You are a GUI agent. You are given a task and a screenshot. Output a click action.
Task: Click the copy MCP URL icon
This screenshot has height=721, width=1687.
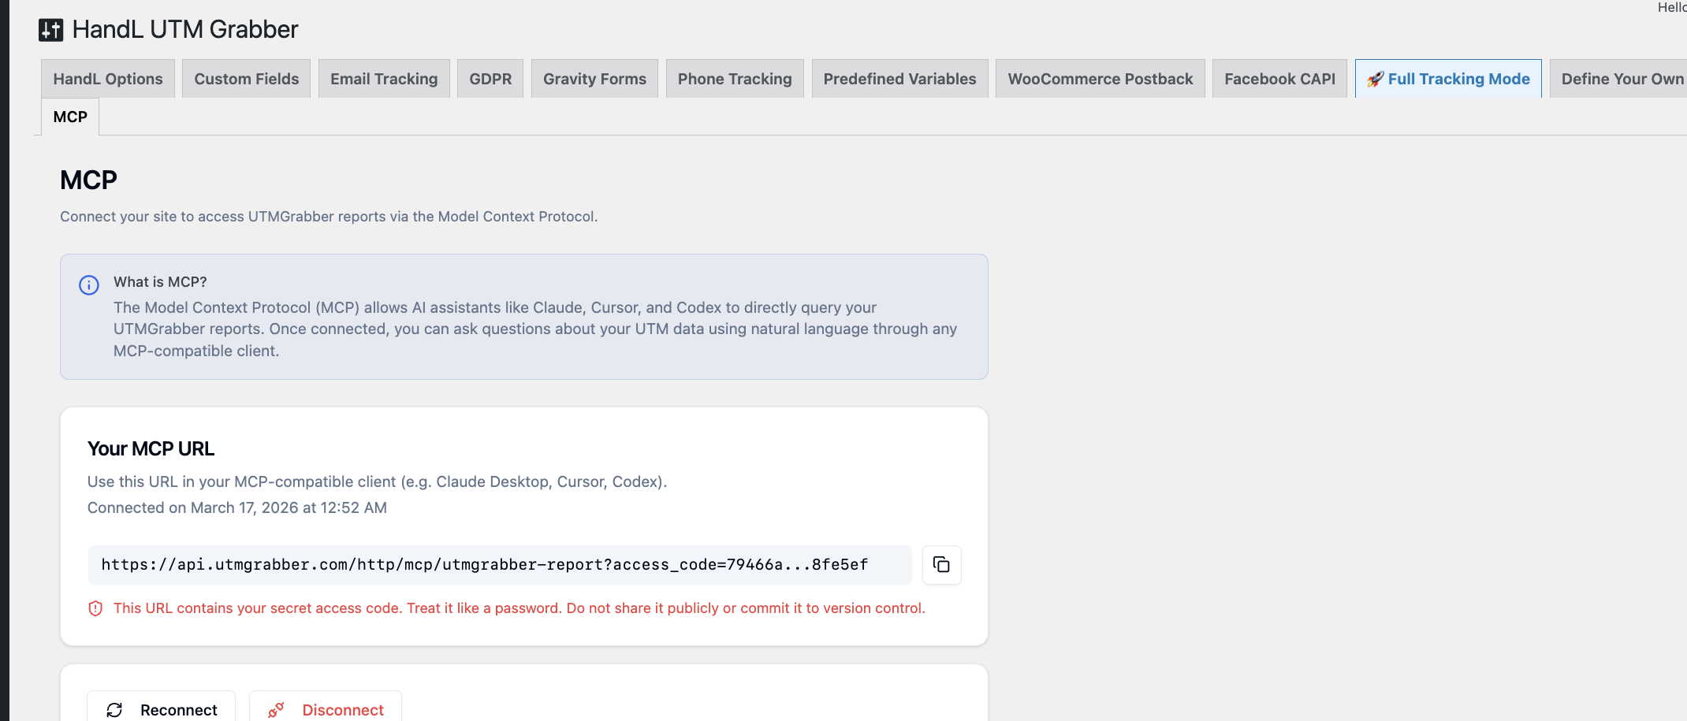point(941,564)
